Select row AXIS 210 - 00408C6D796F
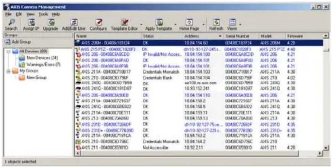 [199, 78]
